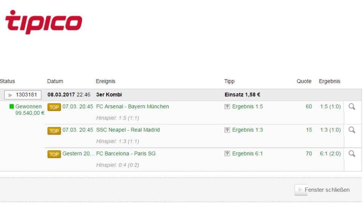Click help icon beside Ergebnis 1:3 tip

pos(227,130)
